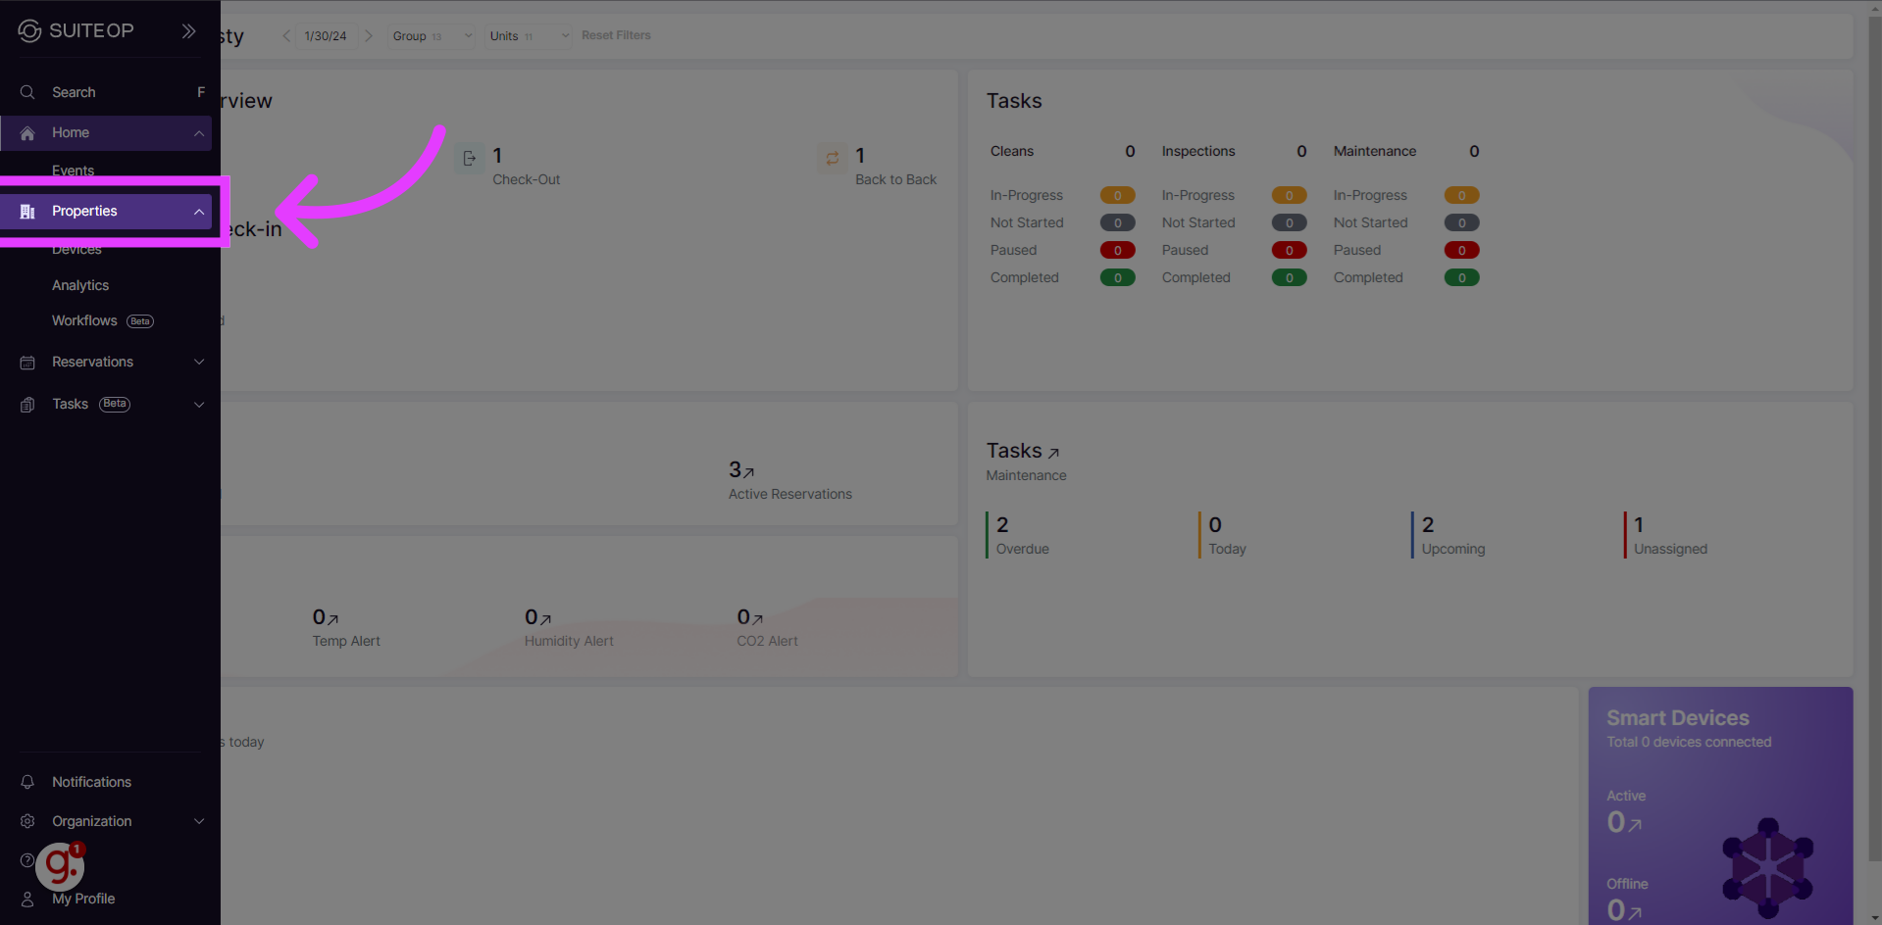Screen dimensions: 1882x925
Task: Click the Home house icon
Action: 27,133
